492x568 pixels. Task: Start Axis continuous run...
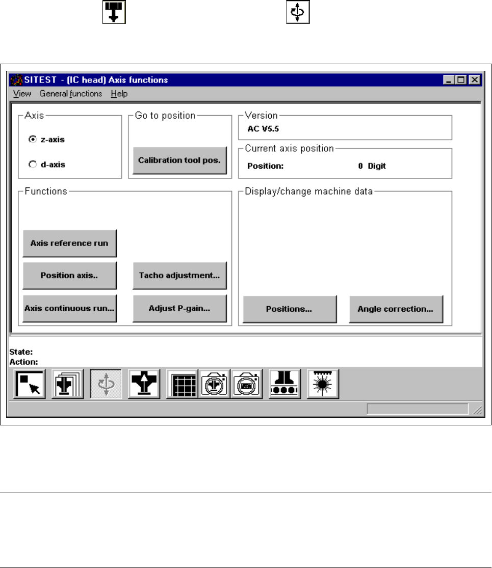pos(70,309)
